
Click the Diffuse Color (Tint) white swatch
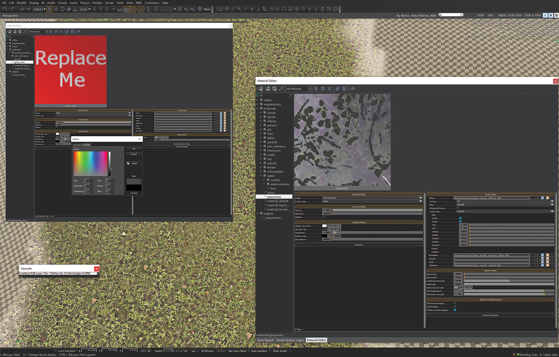pos(324,226)
